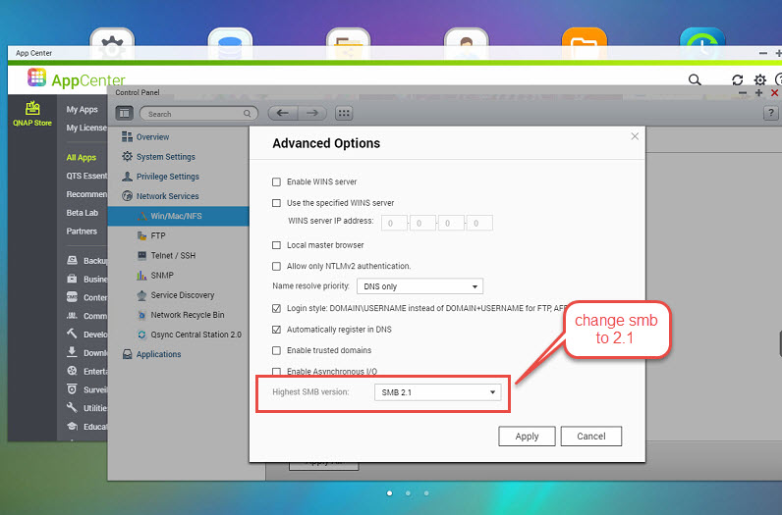The image size is (782, 515).
Task: Open Utilities category in App Center
Action: coord(87,408)
